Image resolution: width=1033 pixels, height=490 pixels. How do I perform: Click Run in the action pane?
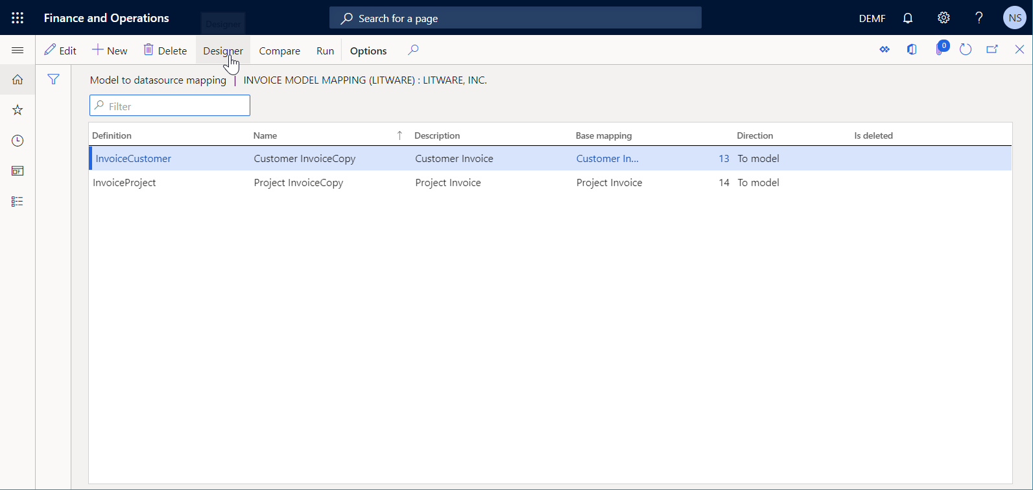325,51
